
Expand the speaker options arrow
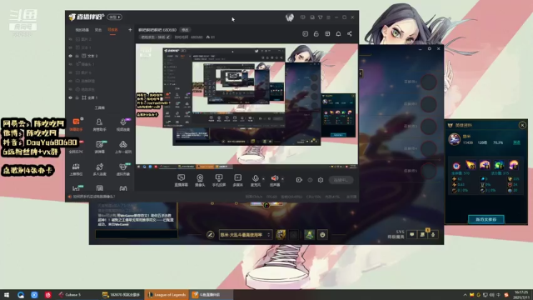pyautogui.click(x=282, y=179)
